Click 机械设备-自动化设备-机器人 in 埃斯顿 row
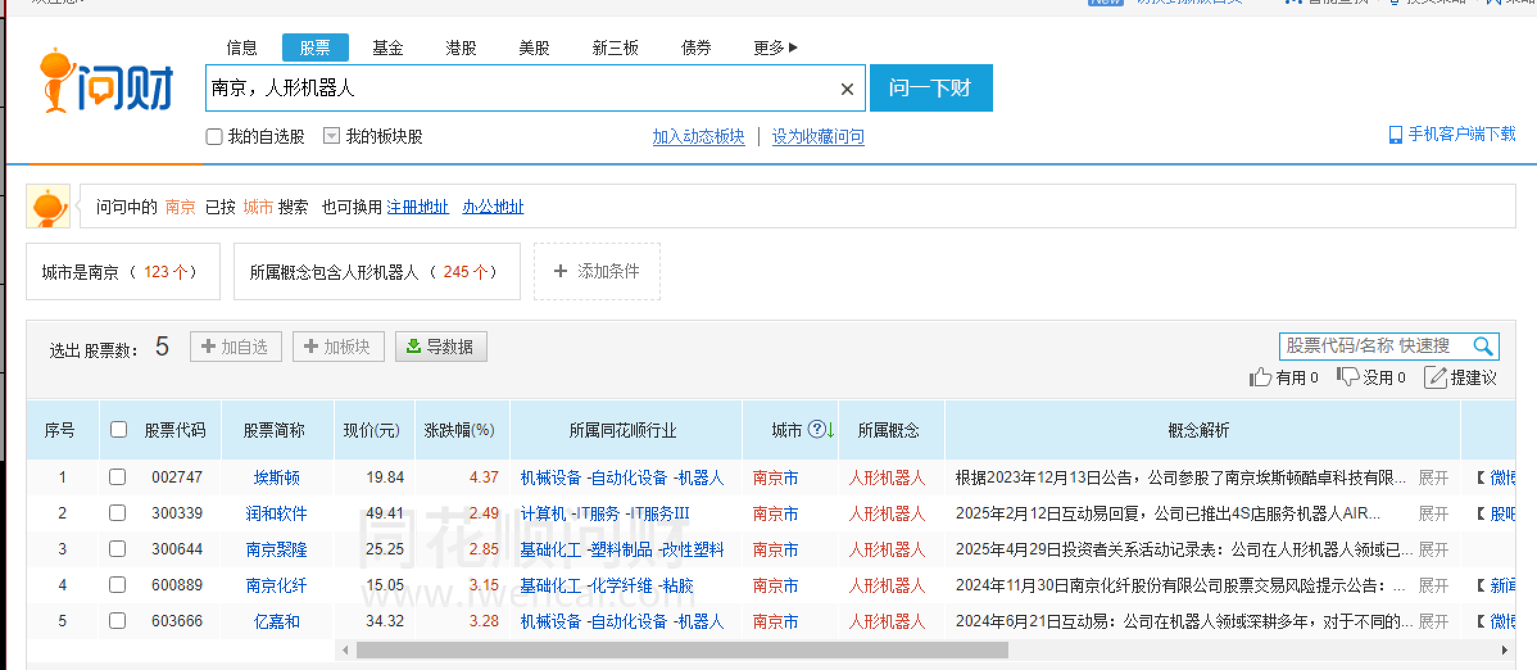This screenshot has width=1537, height=670. tap(622, 477)
